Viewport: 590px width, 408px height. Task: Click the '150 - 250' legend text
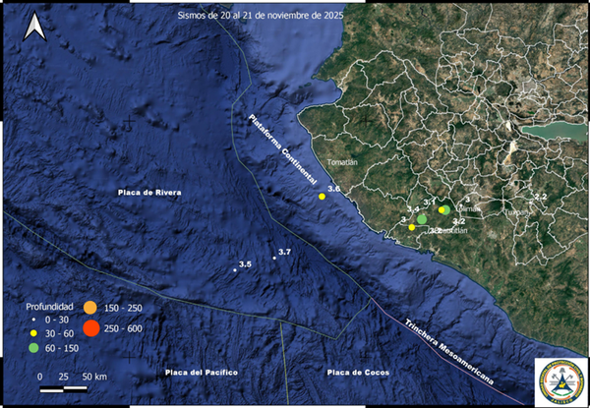[124, 309]
